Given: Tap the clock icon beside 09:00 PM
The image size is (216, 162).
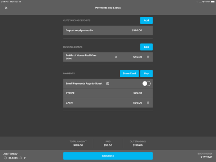Looking at the screenshot, I should click(5, 158).
